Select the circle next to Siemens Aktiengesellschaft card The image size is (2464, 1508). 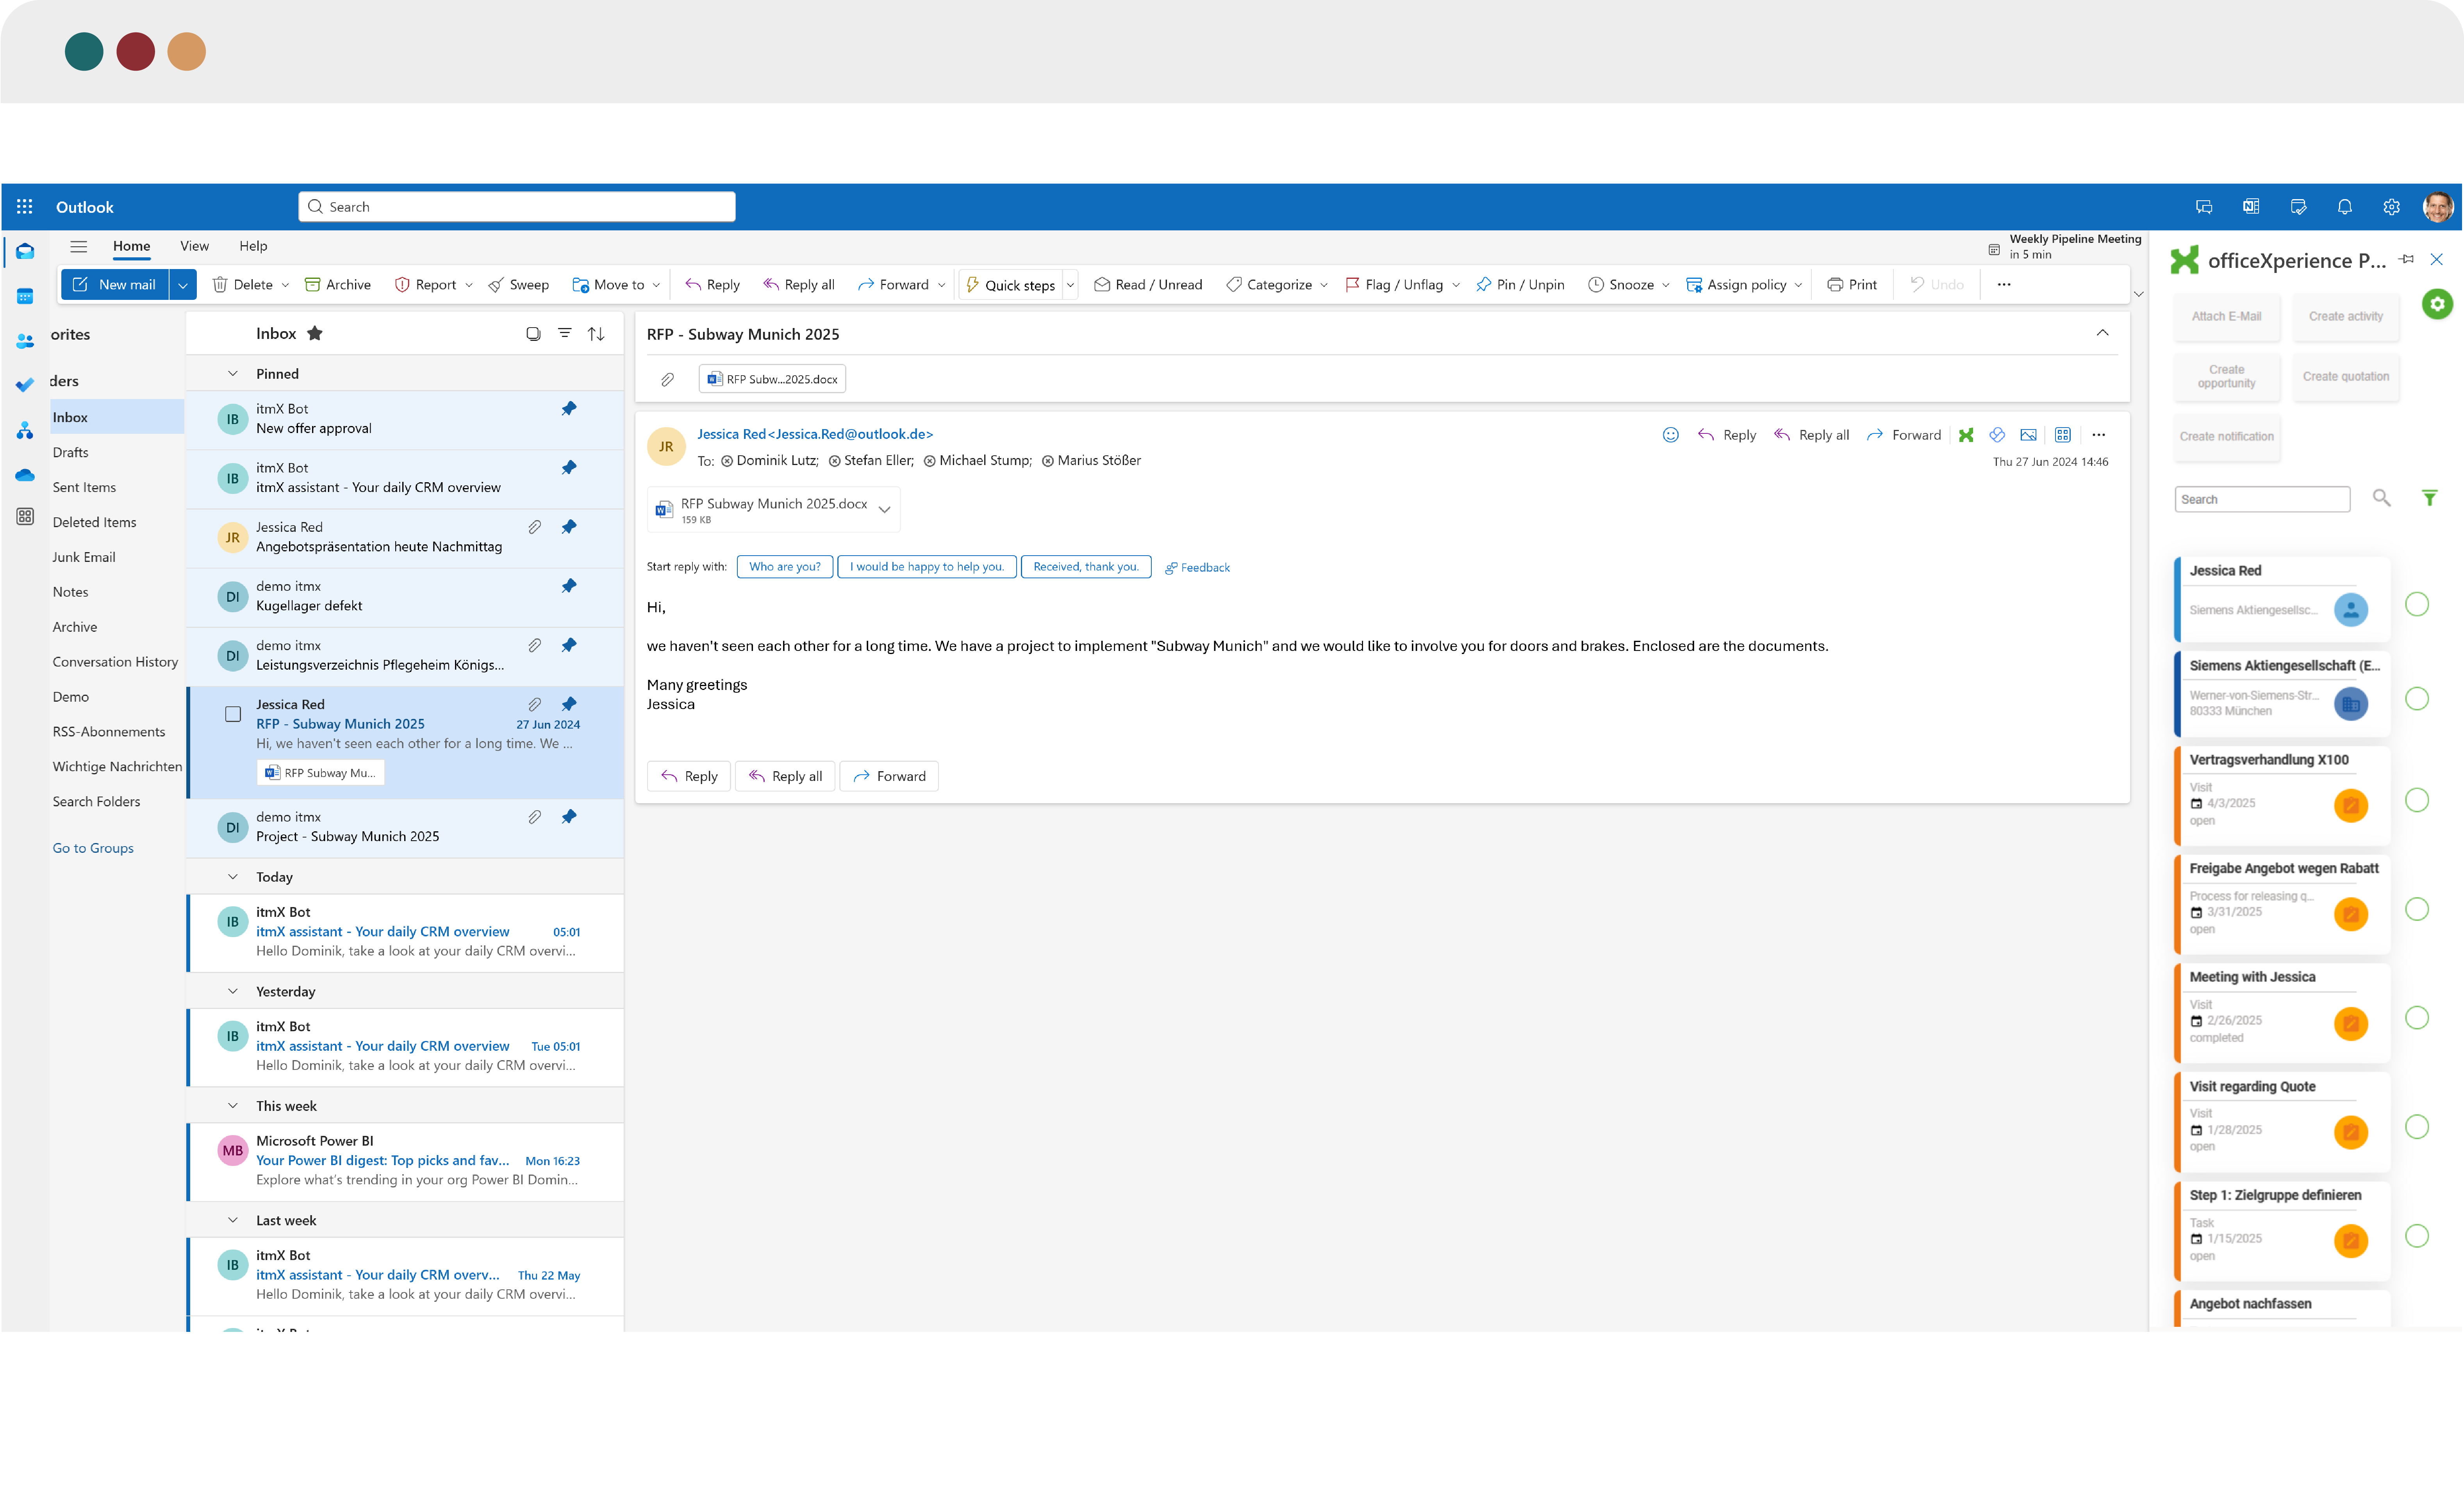click(x=2417, y=698)
